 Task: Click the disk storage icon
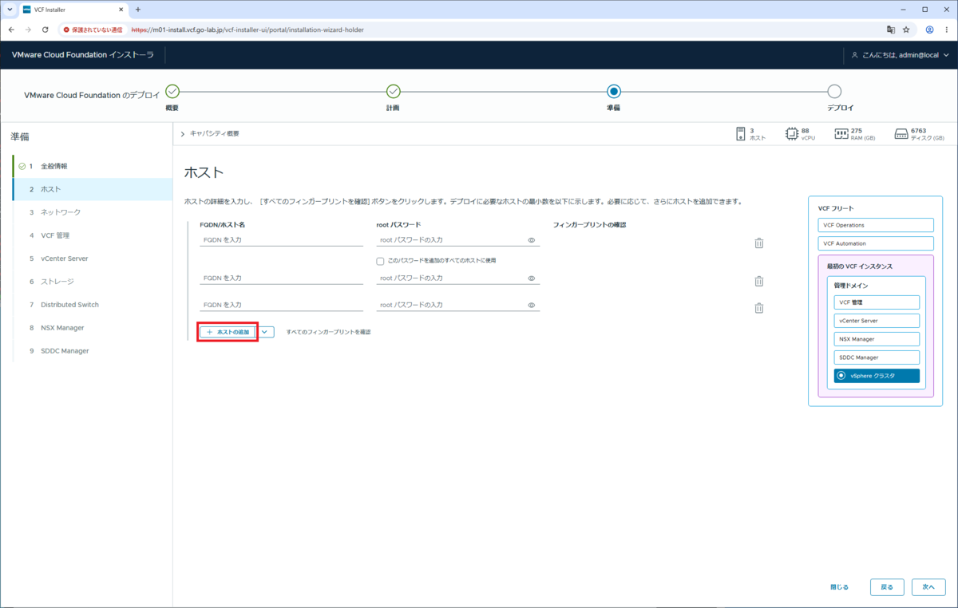(901, 134)
